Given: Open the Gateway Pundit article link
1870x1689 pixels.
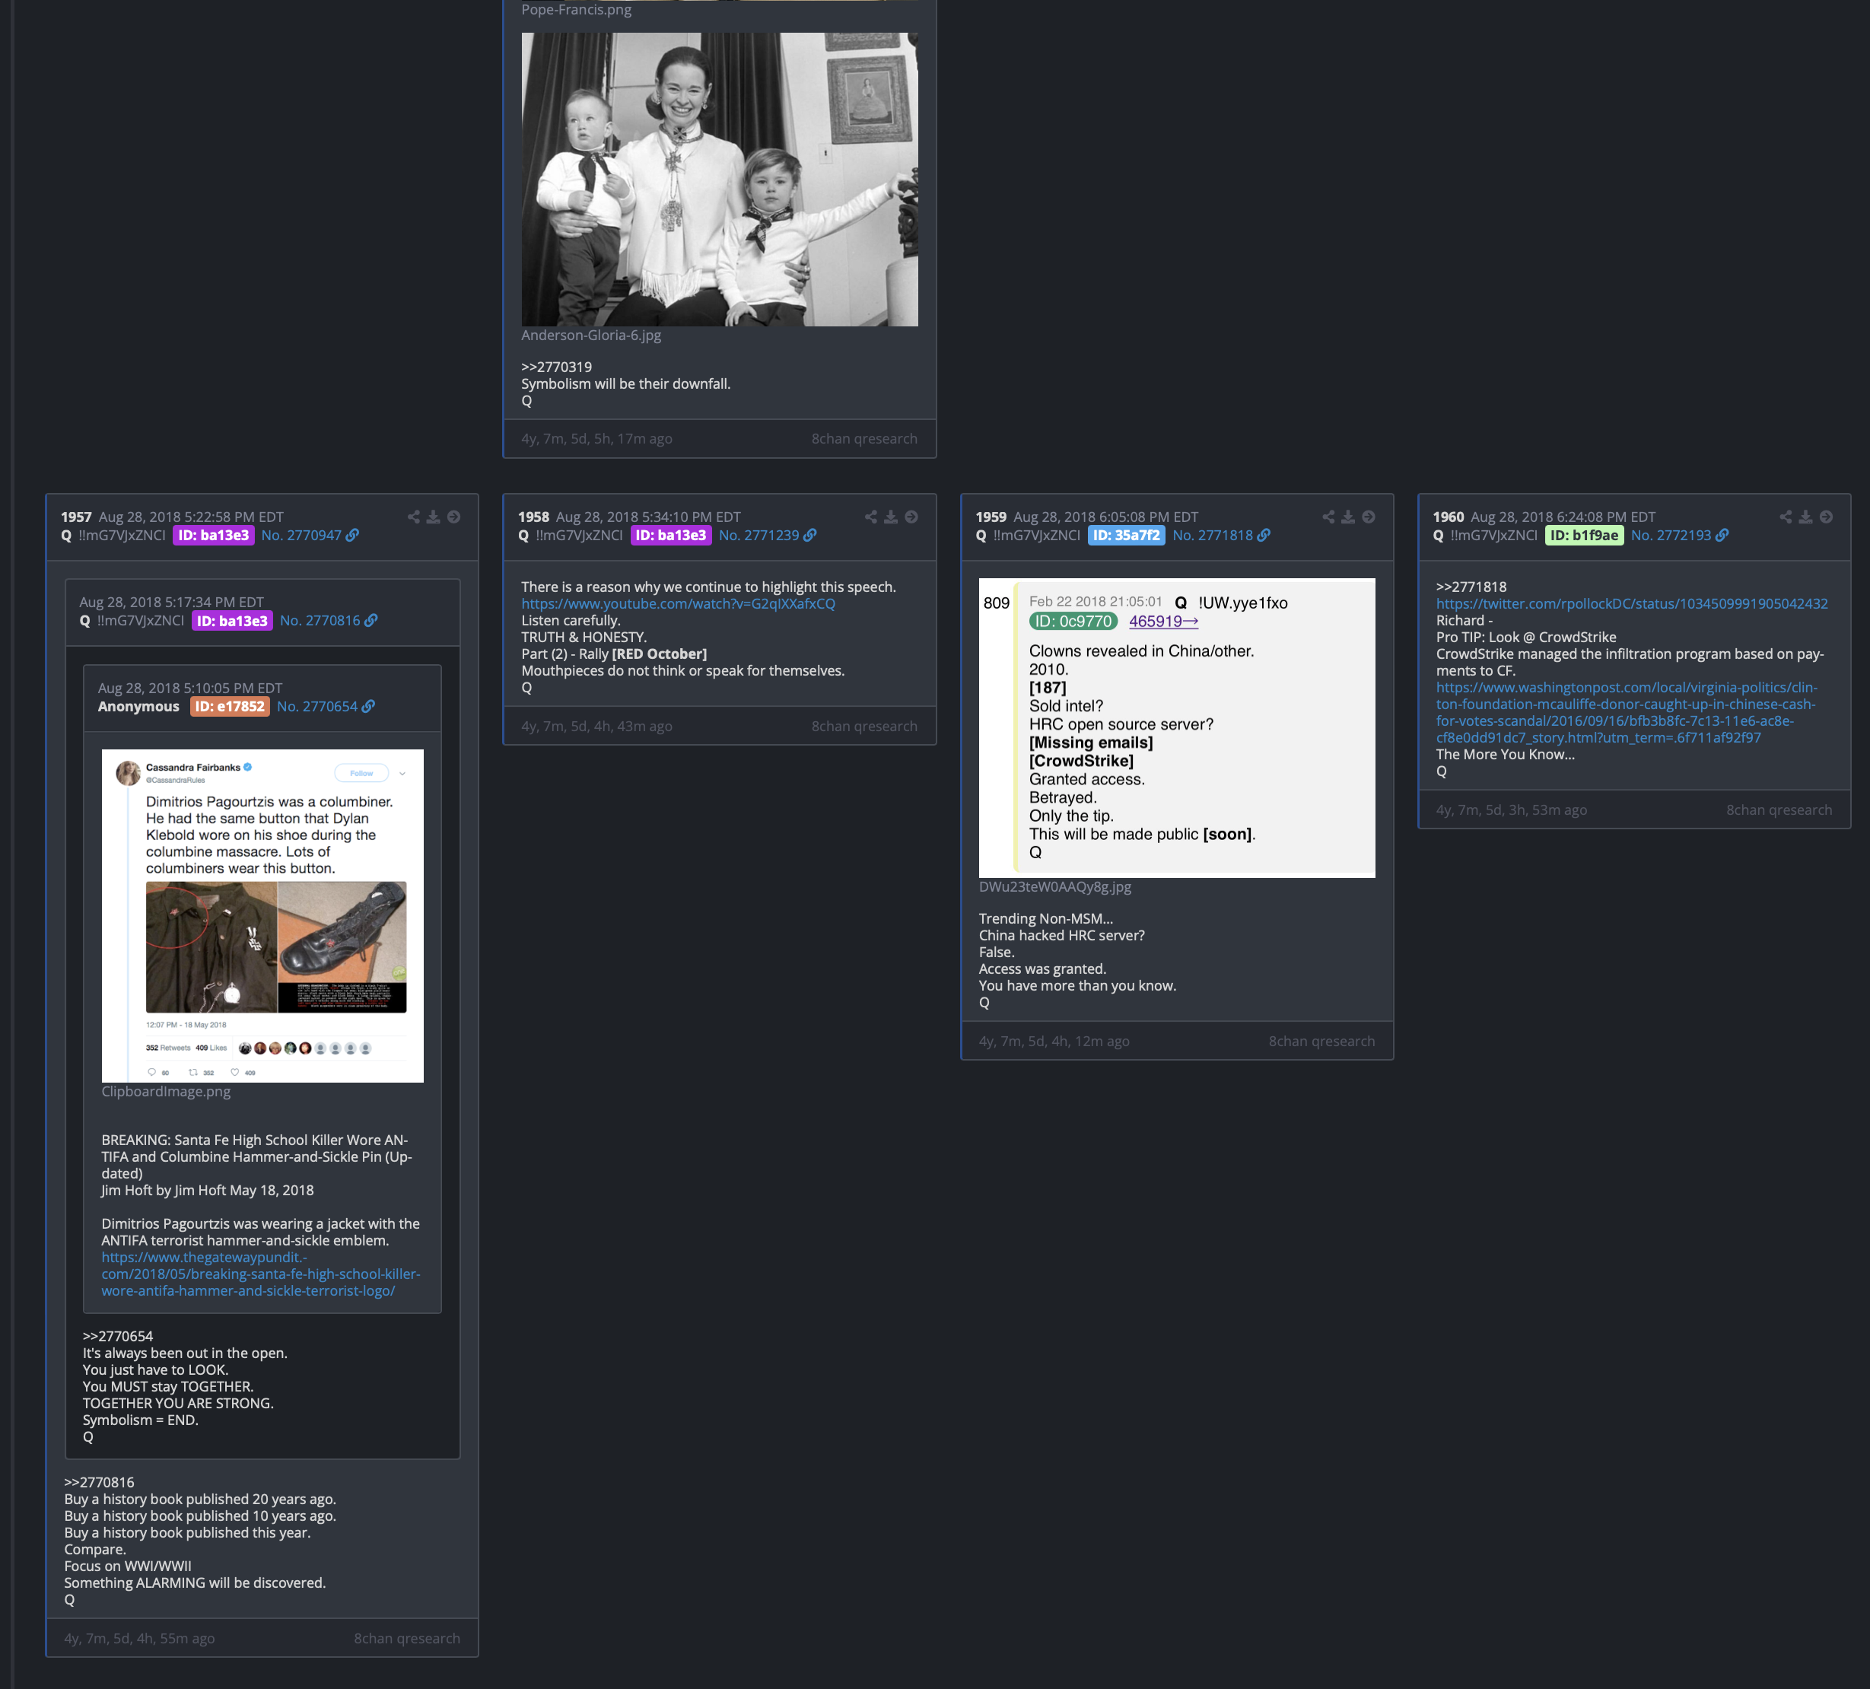Looking at the screenshot, I should [x=261, y=1274].
